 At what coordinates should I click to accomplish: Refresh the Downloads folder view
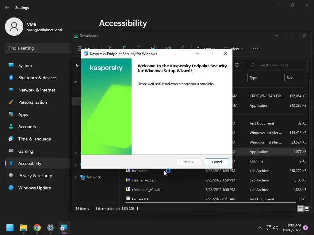pyautogui.click(x=237, y=65)
